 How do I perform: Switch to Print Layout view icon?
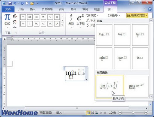coord(88,113)
